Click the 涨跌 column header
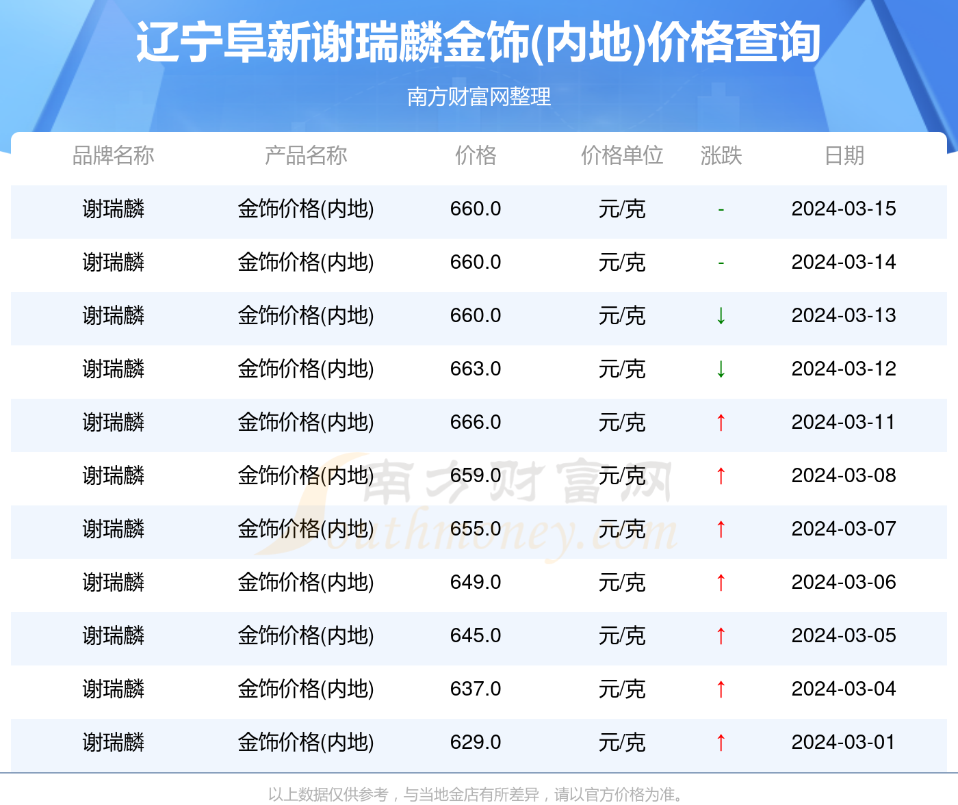The height and width of the screenshot is (805, 958). click(x=721, y=156)
